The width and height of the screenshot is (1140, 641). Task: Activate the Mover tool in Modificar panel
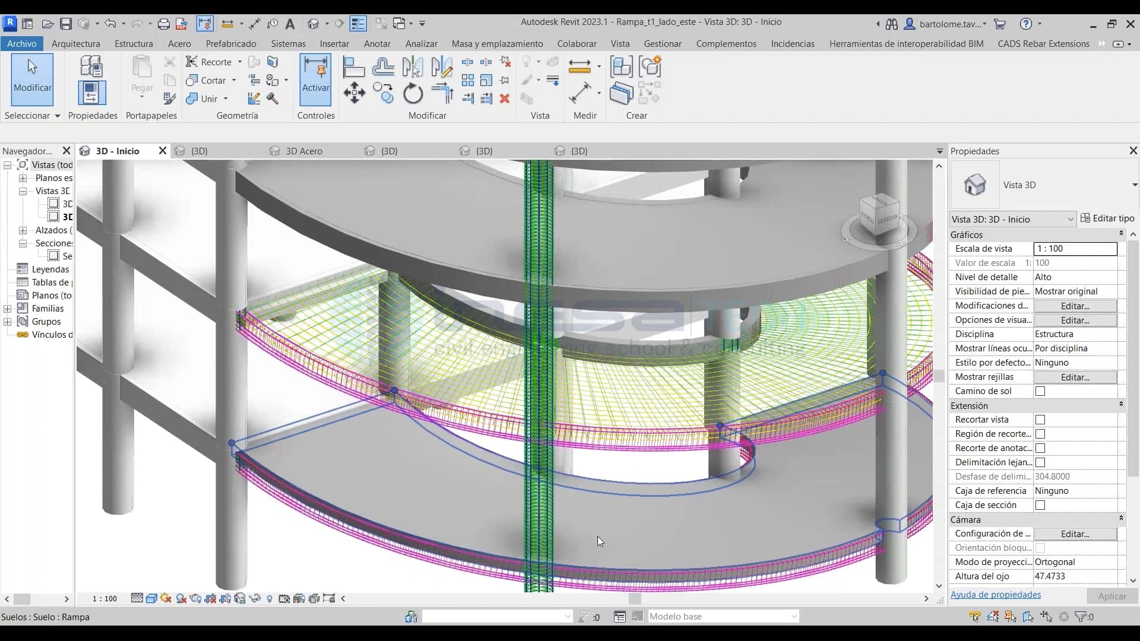pyautogui.click(x=355, y=94)
